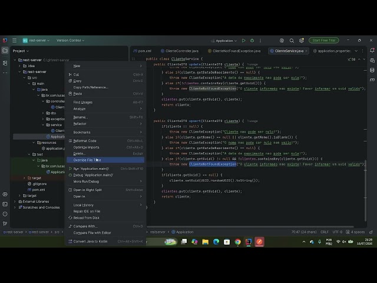The height and width of the screenshot is (283, 377).
Task: Click the Start Free Trial button
Action: [x=324, y=41]
